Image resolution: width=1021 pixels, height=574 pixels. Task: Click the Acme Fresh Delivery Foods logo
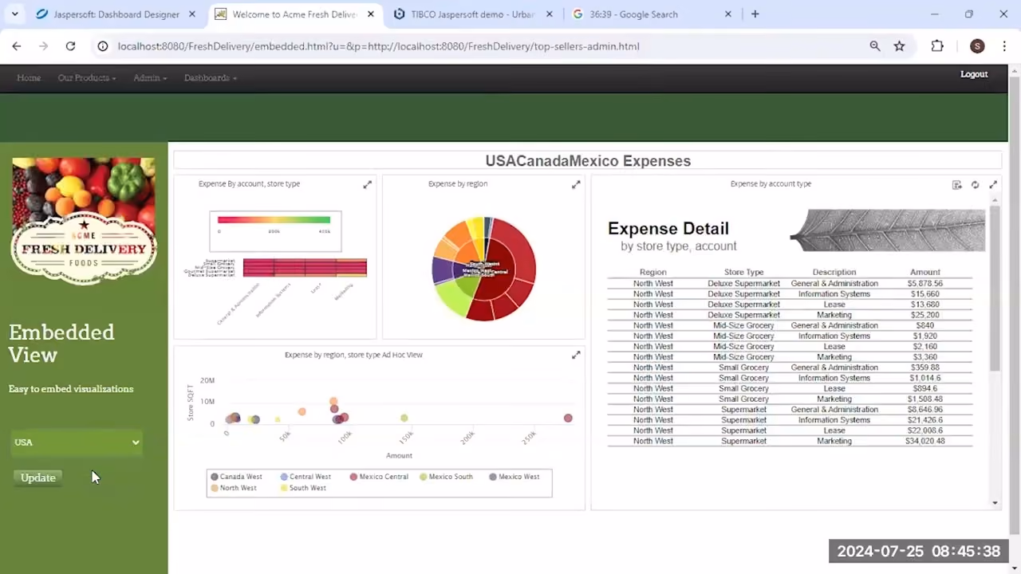(84, 222)
